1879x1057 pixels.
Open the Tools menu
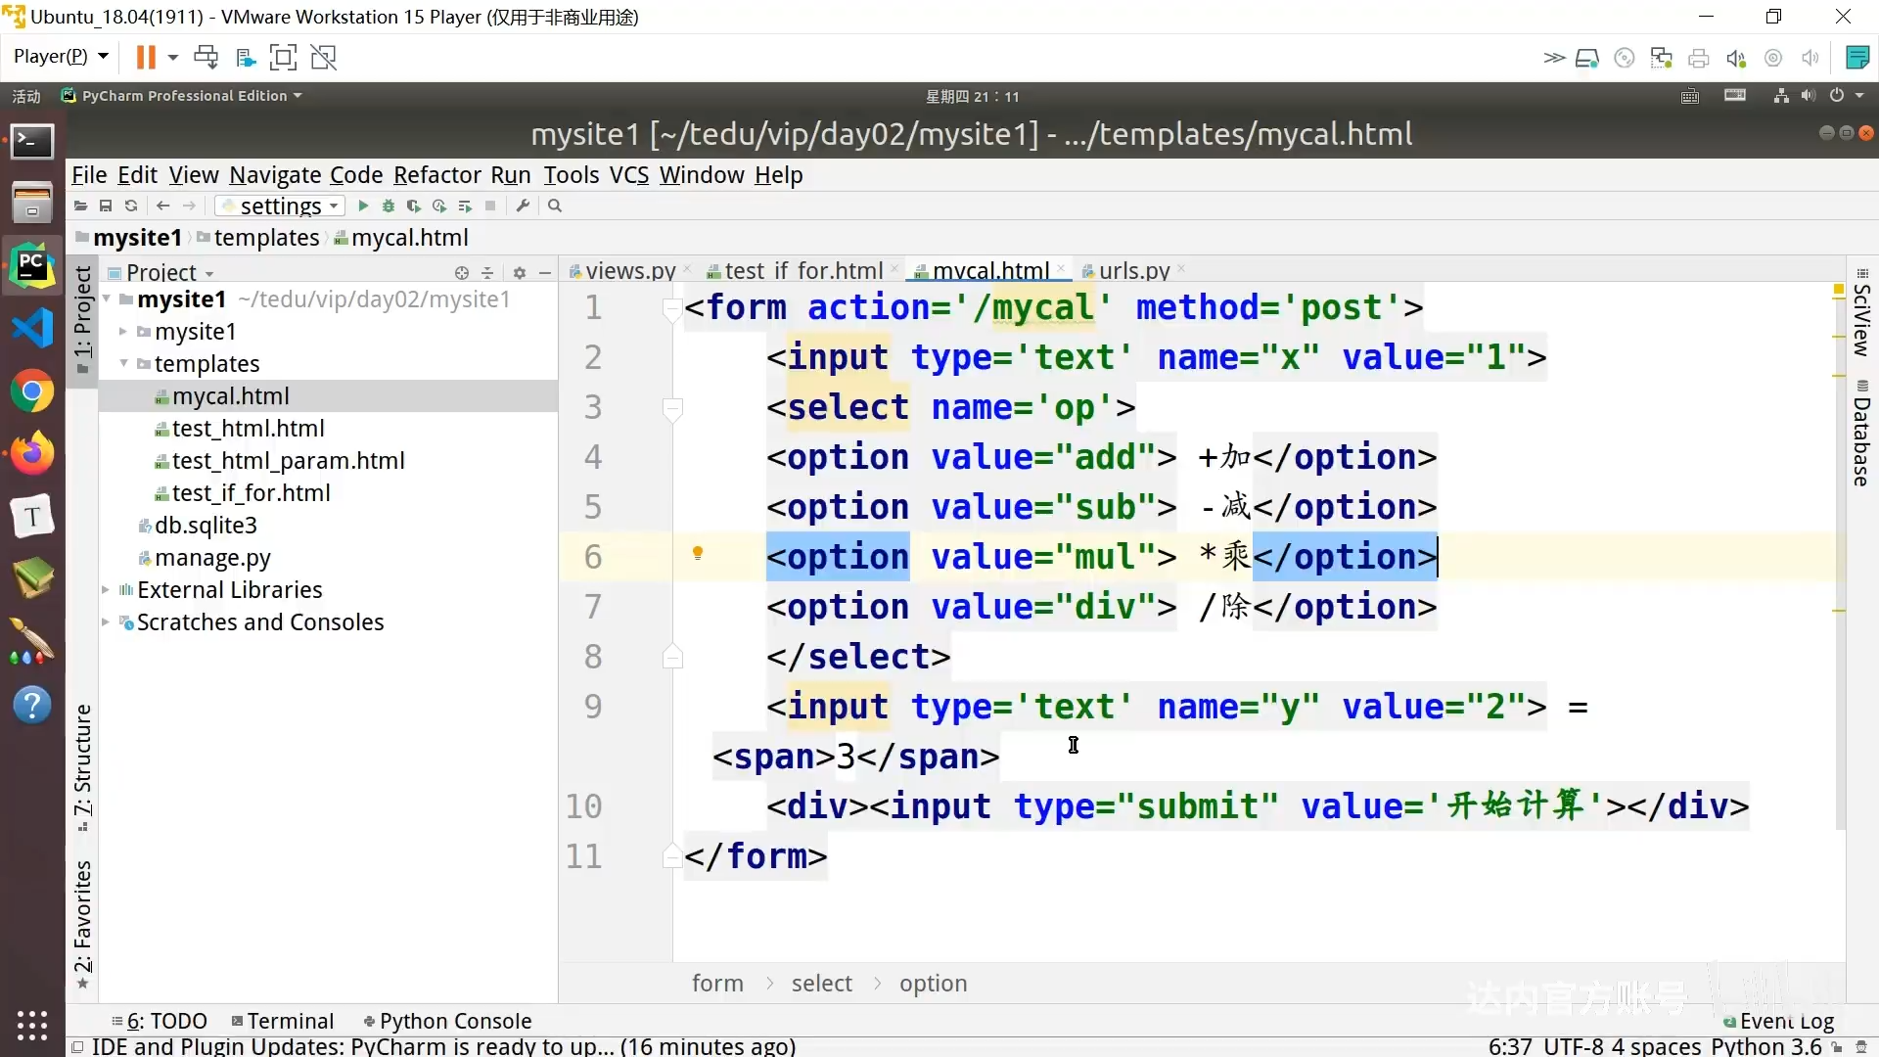570,174
